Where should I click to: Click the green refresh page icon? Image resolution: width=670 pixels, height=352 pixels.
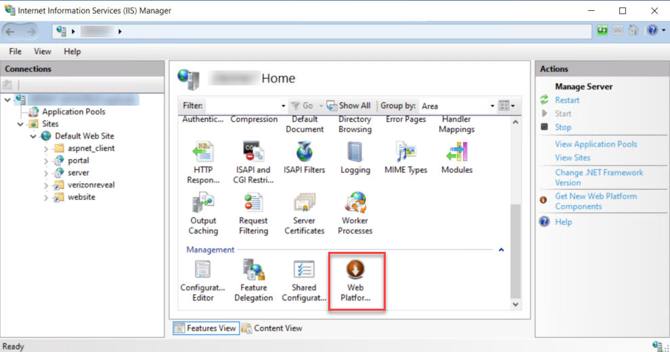pos(602,30)
